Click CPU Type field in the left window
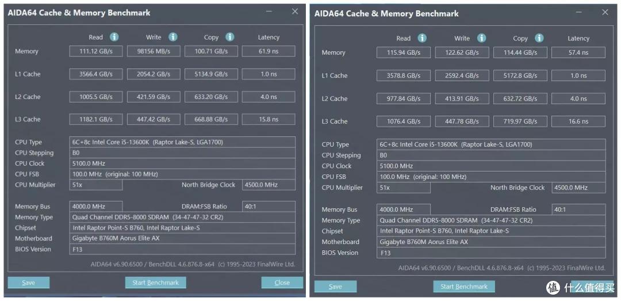621x301 pixels. (x=182, y=142)
